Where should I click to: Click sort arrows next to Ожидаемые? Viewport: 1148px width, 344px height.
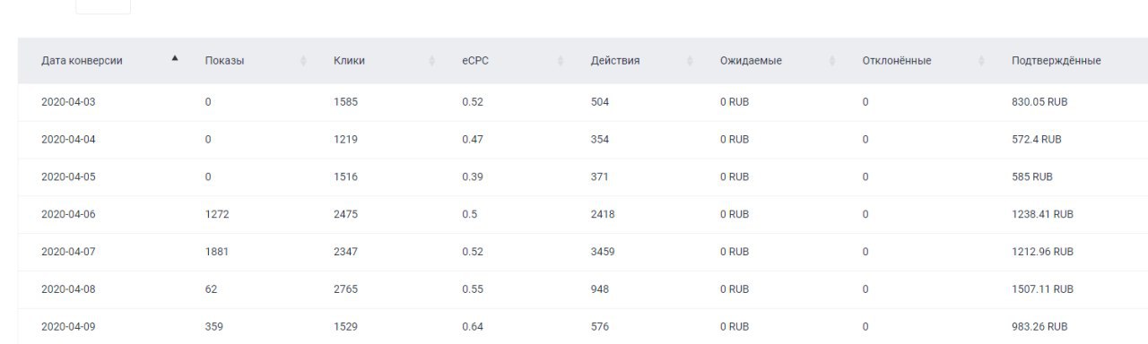[x=832, y=60]
